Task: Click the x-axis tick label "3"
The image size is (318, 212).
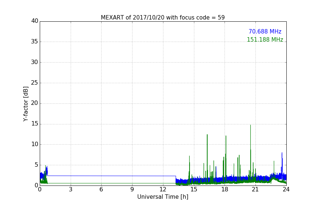Action: click(71, 190)
